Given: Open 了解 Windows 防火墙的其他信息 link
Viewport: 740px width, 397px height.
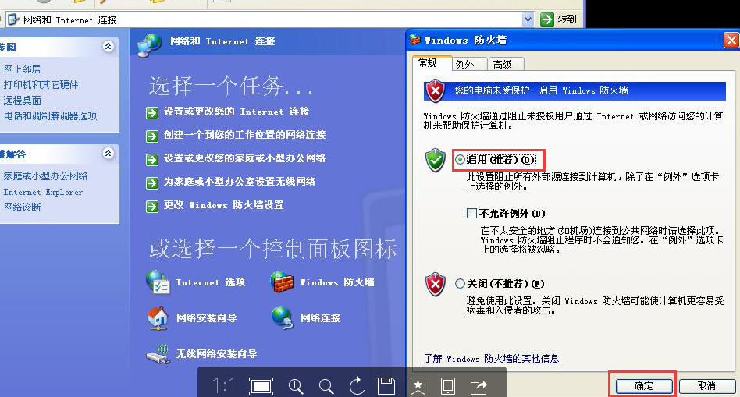Looking at the screenshot, I should click(491, 358).
